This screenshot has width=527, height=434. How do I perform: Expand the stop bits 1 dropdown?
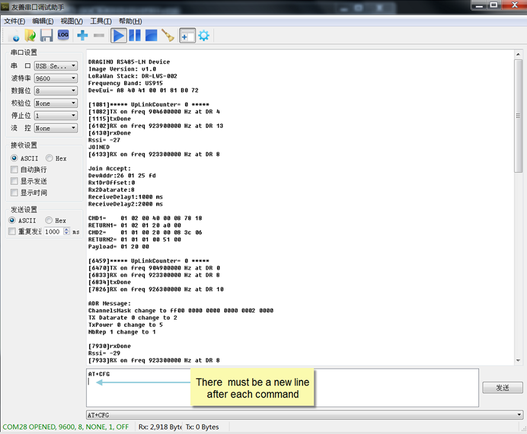(x=56, y=116)
